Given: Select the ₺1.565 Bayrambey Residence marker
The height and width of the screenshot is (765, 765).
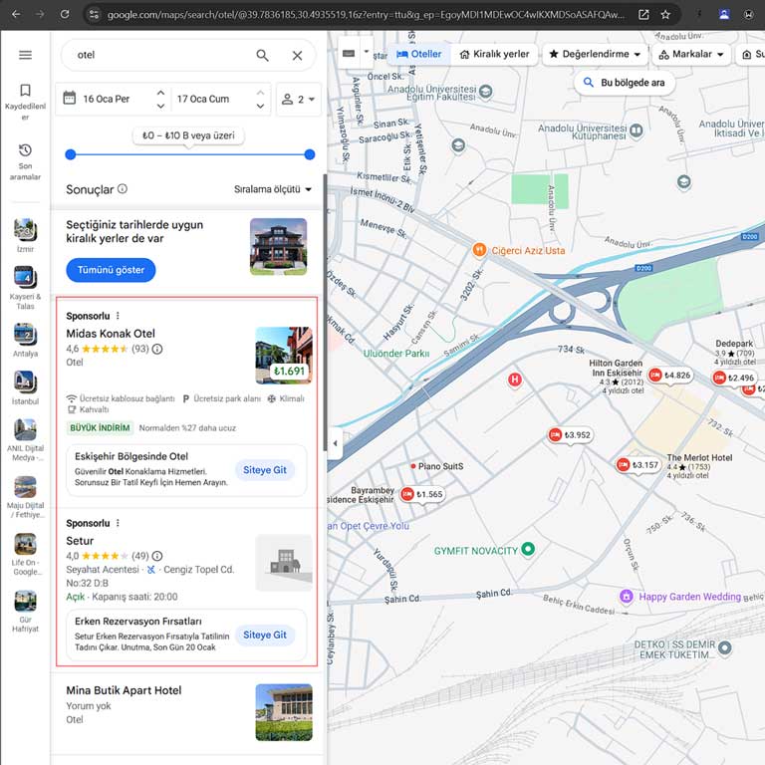Looking at the screenshot, I should [422, 494].
